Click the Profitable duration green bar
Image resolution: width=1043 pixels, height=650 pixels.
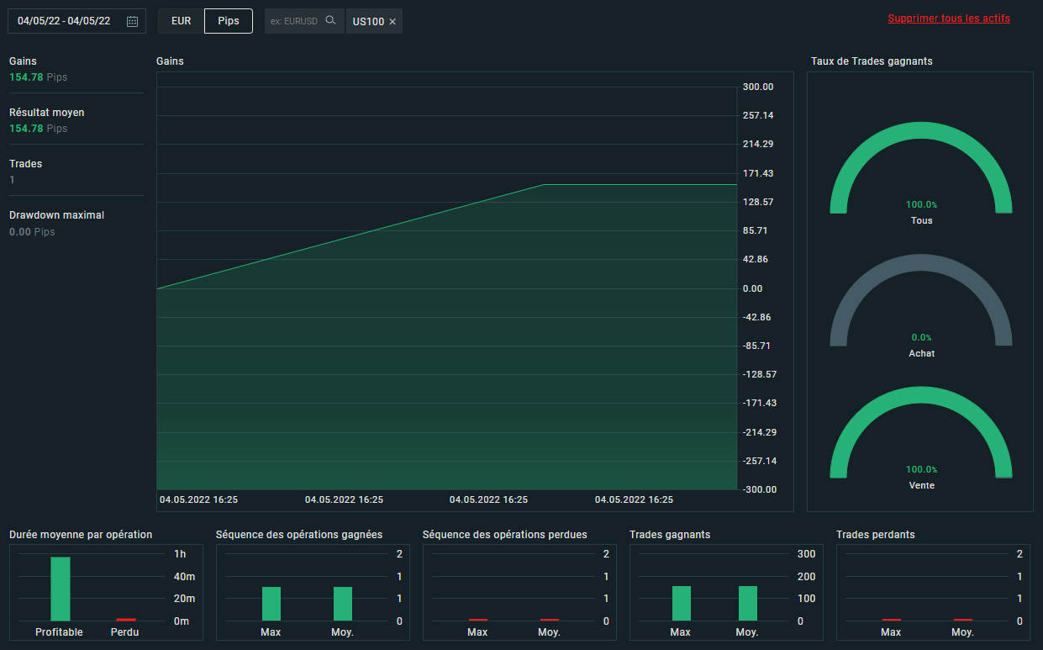coord(61,588)
